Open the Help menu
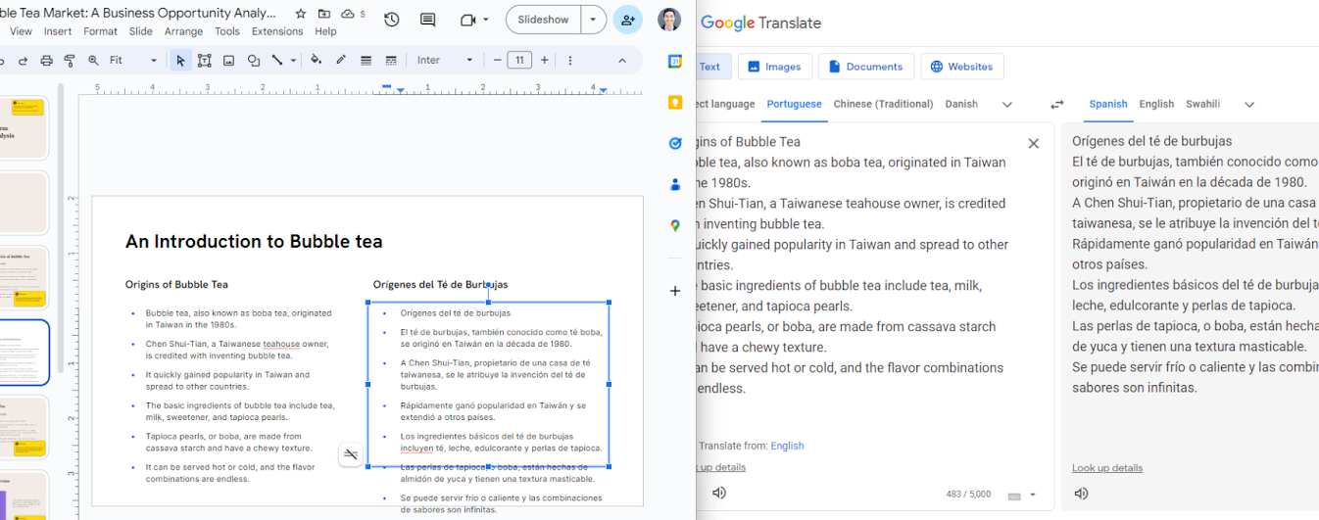1319x520 pixels. [x=325, y=31]
